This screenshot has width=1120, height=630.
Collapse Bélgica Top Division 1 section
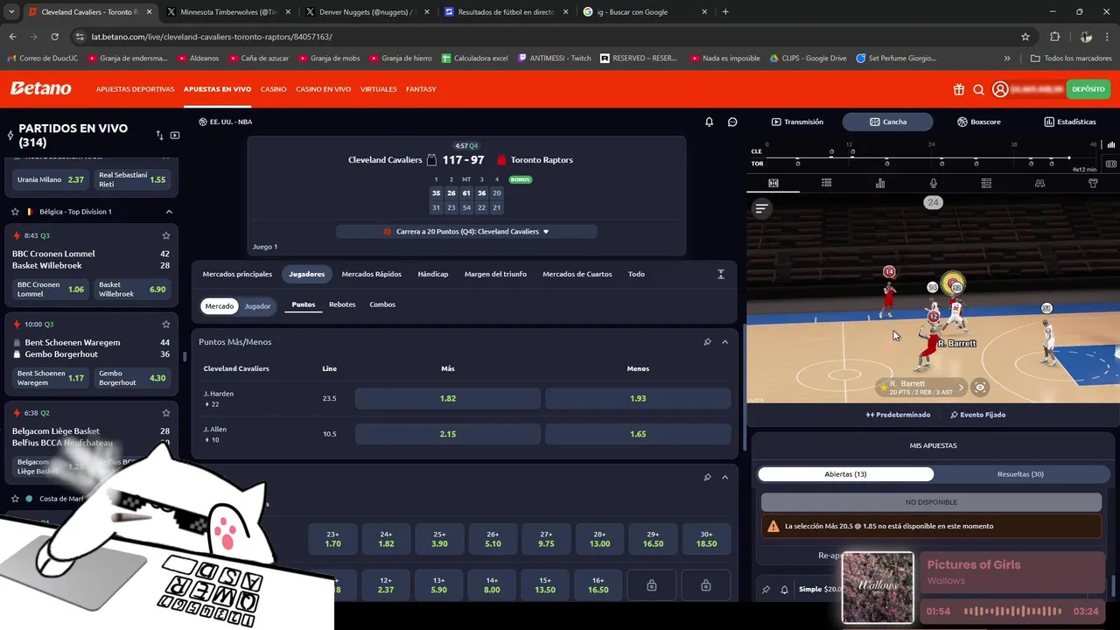point(169,212)
